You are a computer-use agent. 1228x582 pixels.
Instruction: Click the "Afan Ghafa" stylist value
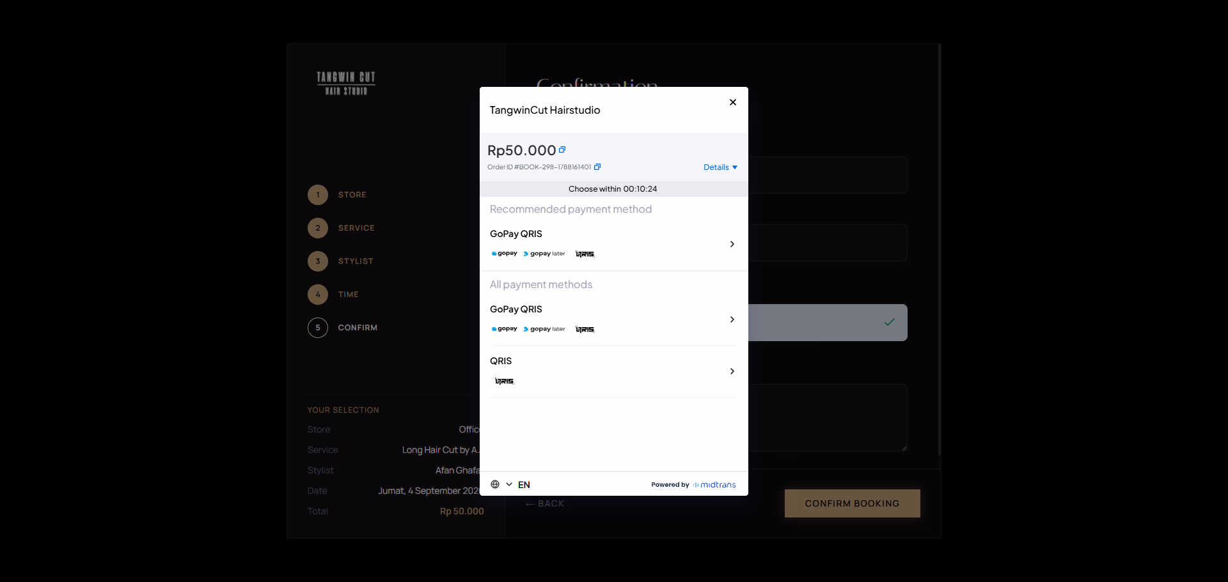click(x=457, y=470)
